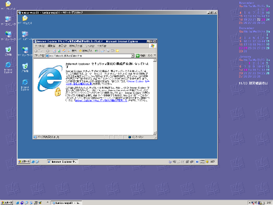Open the History icon in IE toolbar
The height and width of the screenshot is (205, 273).
(x=96, y=51)
